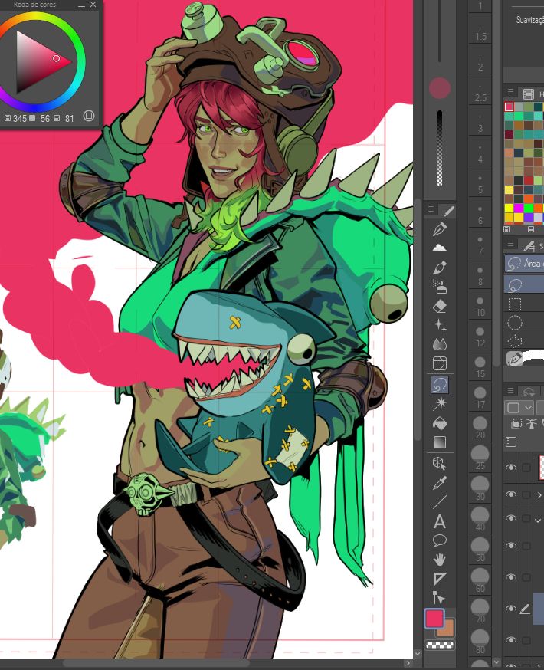Minimize the Roda de cores panel
The image size is (544, 670).
[x=81, y=5]
